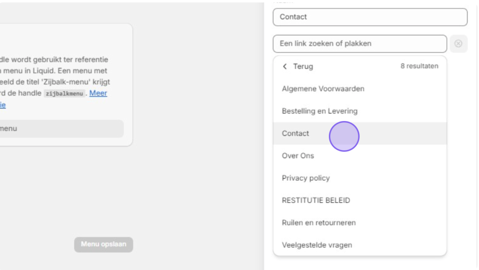Click the 'Een link zoeken of plakken' field

click(x=360, y=43)
